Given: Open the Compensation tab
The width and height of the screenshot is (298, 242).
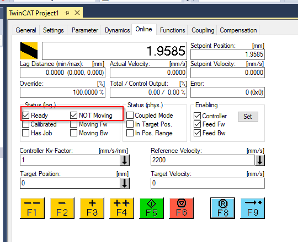Looking at the screenshot, I should click(238, 30).
